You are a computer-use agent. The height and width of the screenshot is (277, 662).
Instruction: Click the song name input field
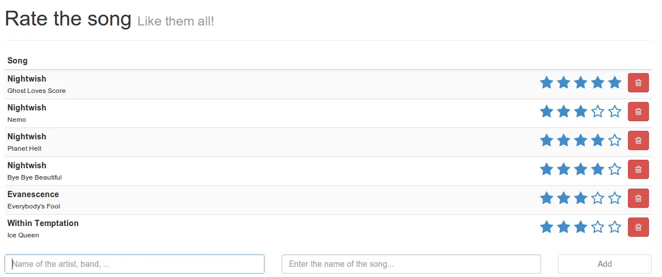pos(411,264)
